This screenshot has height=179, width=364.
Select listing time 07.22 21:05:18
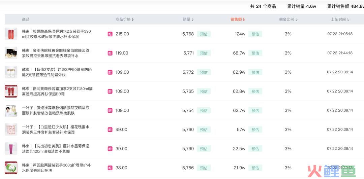pyautogui.click(x=340, y=34)
